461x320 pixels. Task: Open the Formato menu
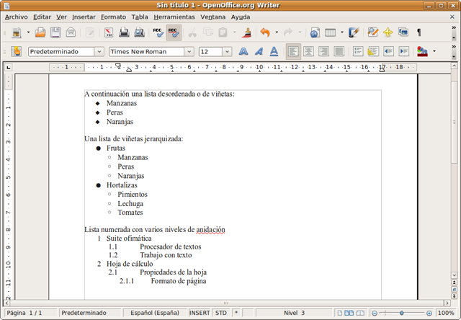[x=113, y=17]
